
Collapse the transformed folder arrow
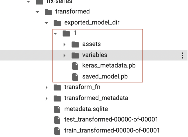coord(37,12)
